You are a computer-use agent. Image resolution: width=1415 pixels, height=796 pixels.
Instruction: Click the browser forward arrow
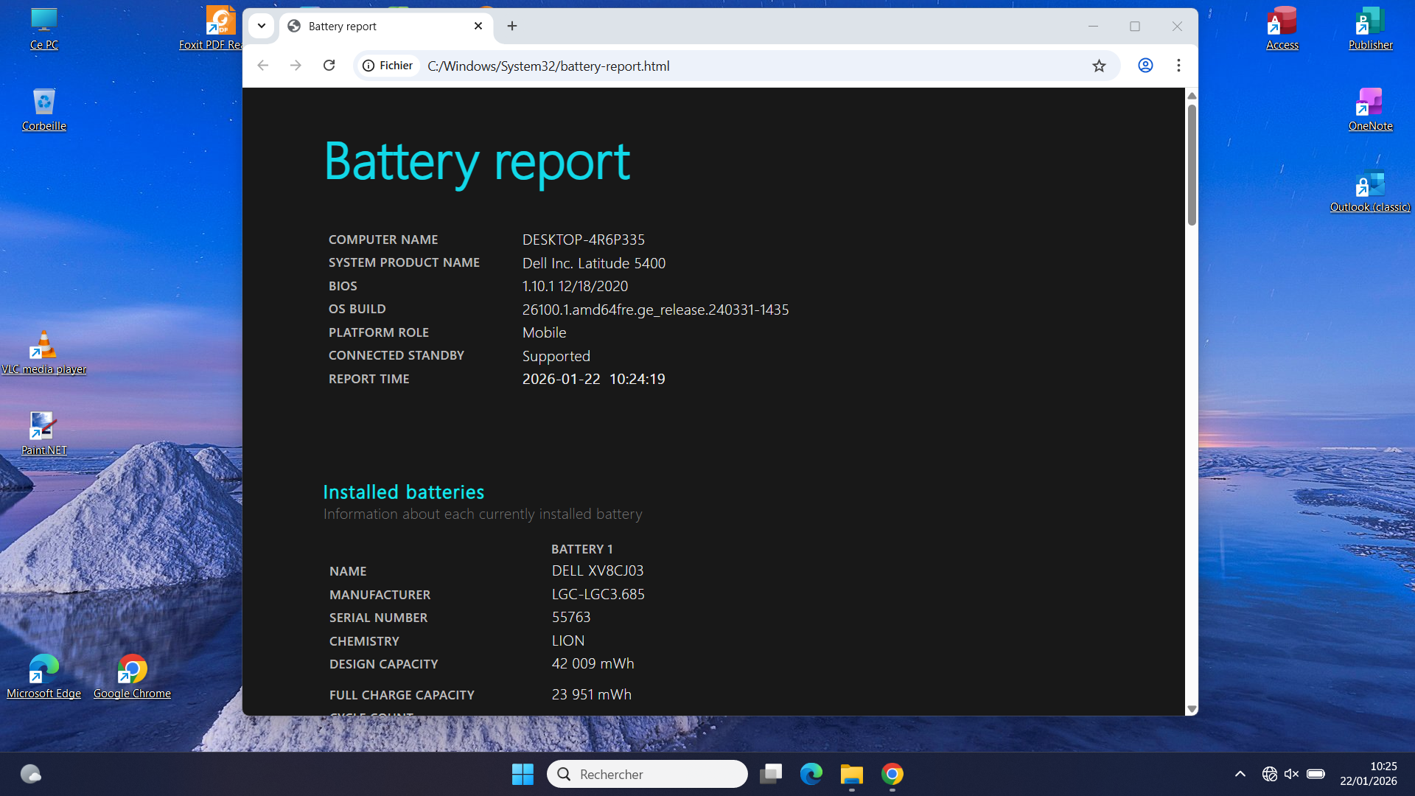(296, 66)
